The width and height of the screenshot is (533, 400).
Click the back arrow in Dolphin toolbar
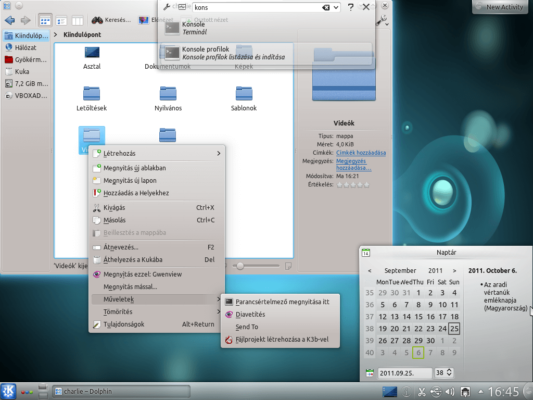pyautogui.click(x=9, y=20)
